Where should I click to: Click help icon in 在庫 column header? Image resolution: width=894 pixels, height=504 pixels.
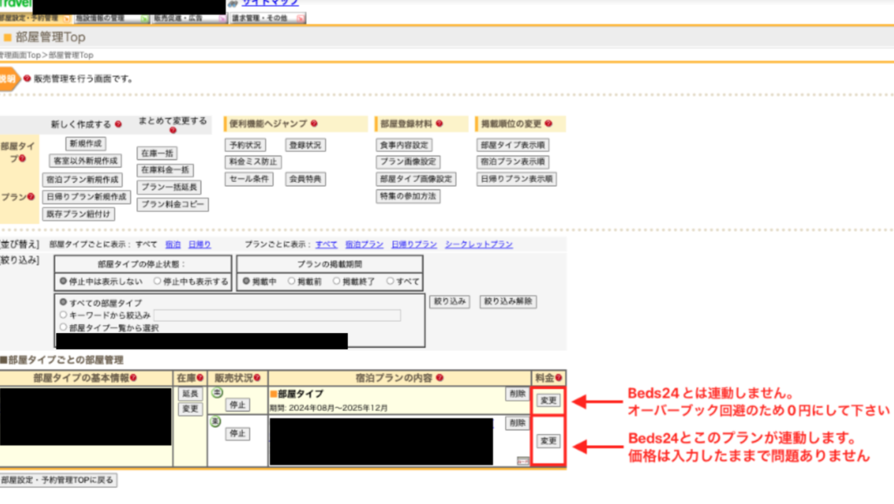(200, 378)
